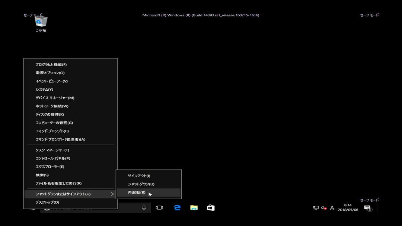Open コマンド プロンプト (管理者)(A)
Image resolution: width=402 pixels, height=226 pixels.
coord(60,139)
